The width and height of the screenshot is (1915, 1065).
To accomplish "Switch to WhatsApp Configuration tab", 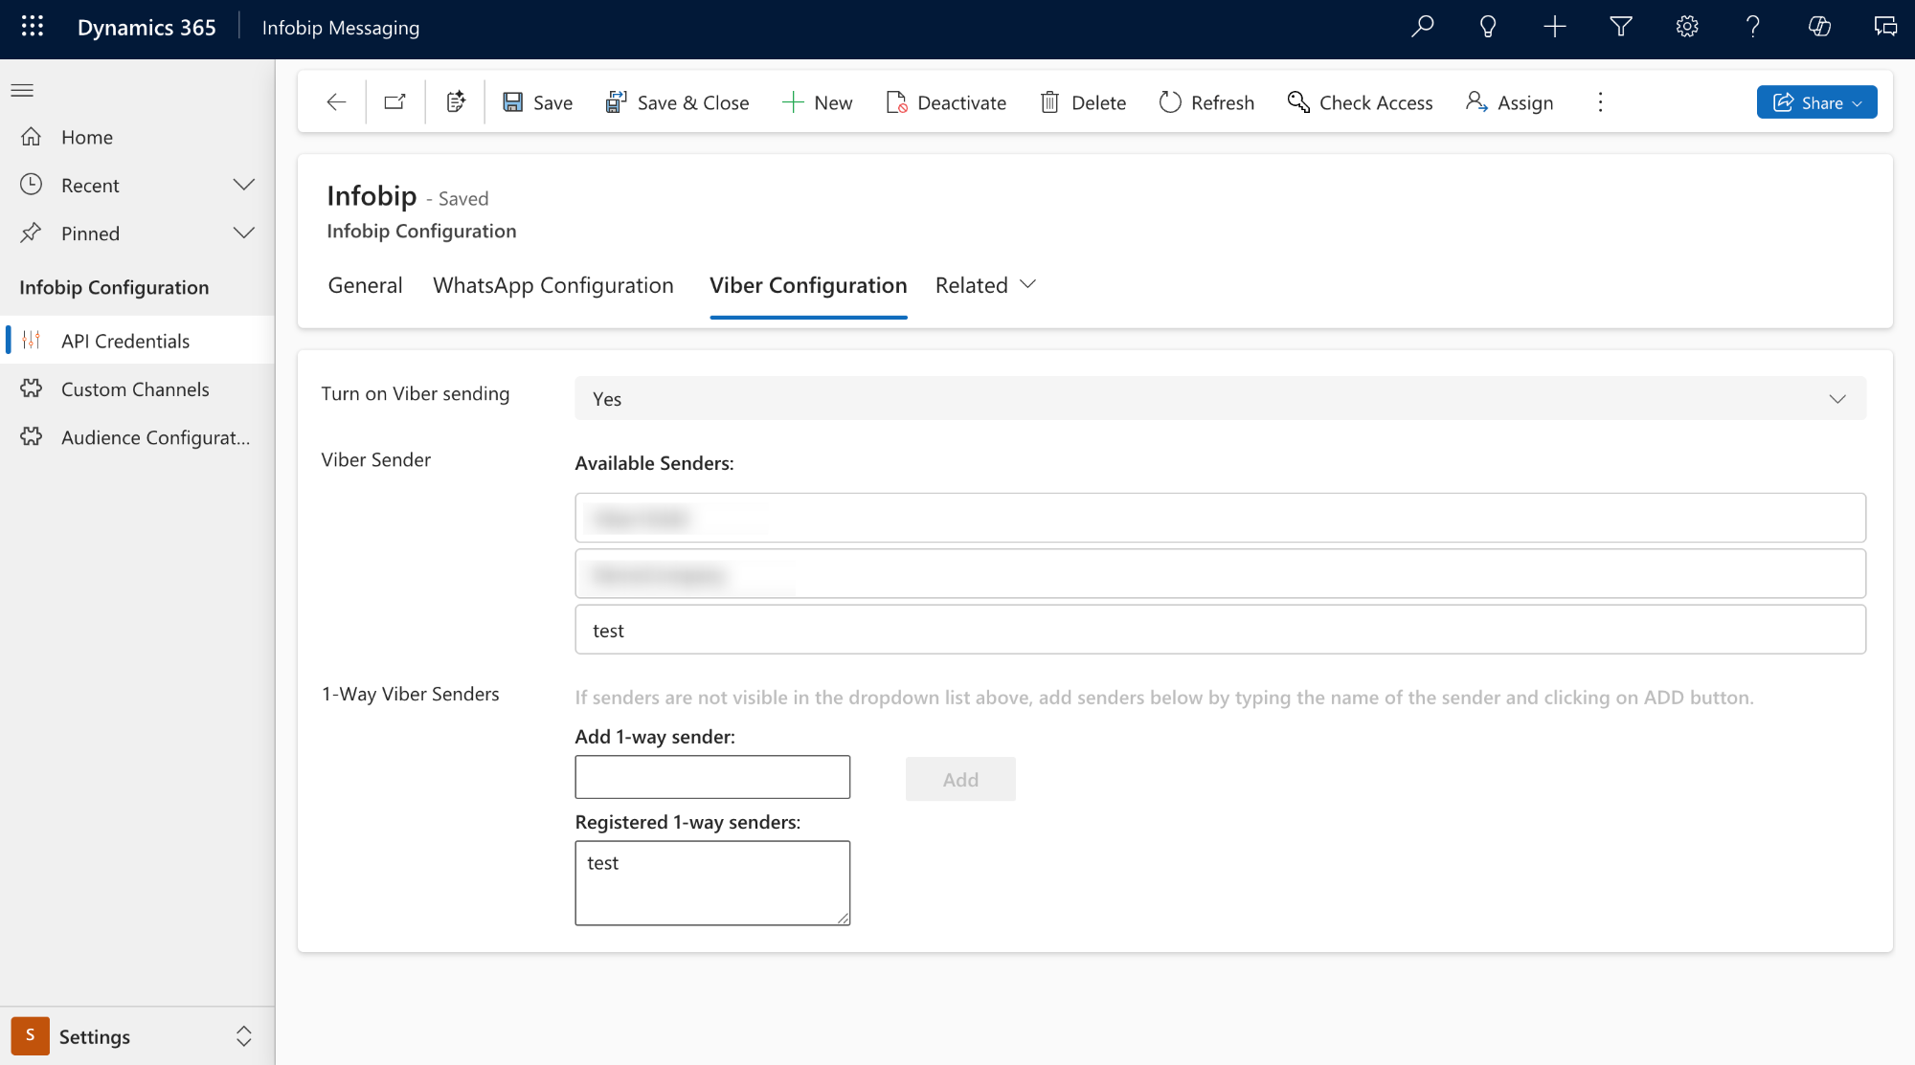I will click(553, 285).
